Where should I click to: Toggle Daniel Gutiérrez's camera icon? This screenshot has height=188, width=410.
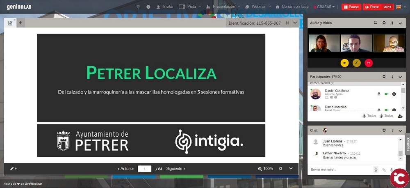coord(386,94)
